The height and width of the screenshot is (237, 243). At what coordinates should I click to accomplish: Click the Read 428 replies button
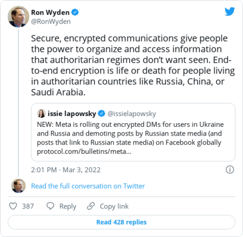coord(122,222)
